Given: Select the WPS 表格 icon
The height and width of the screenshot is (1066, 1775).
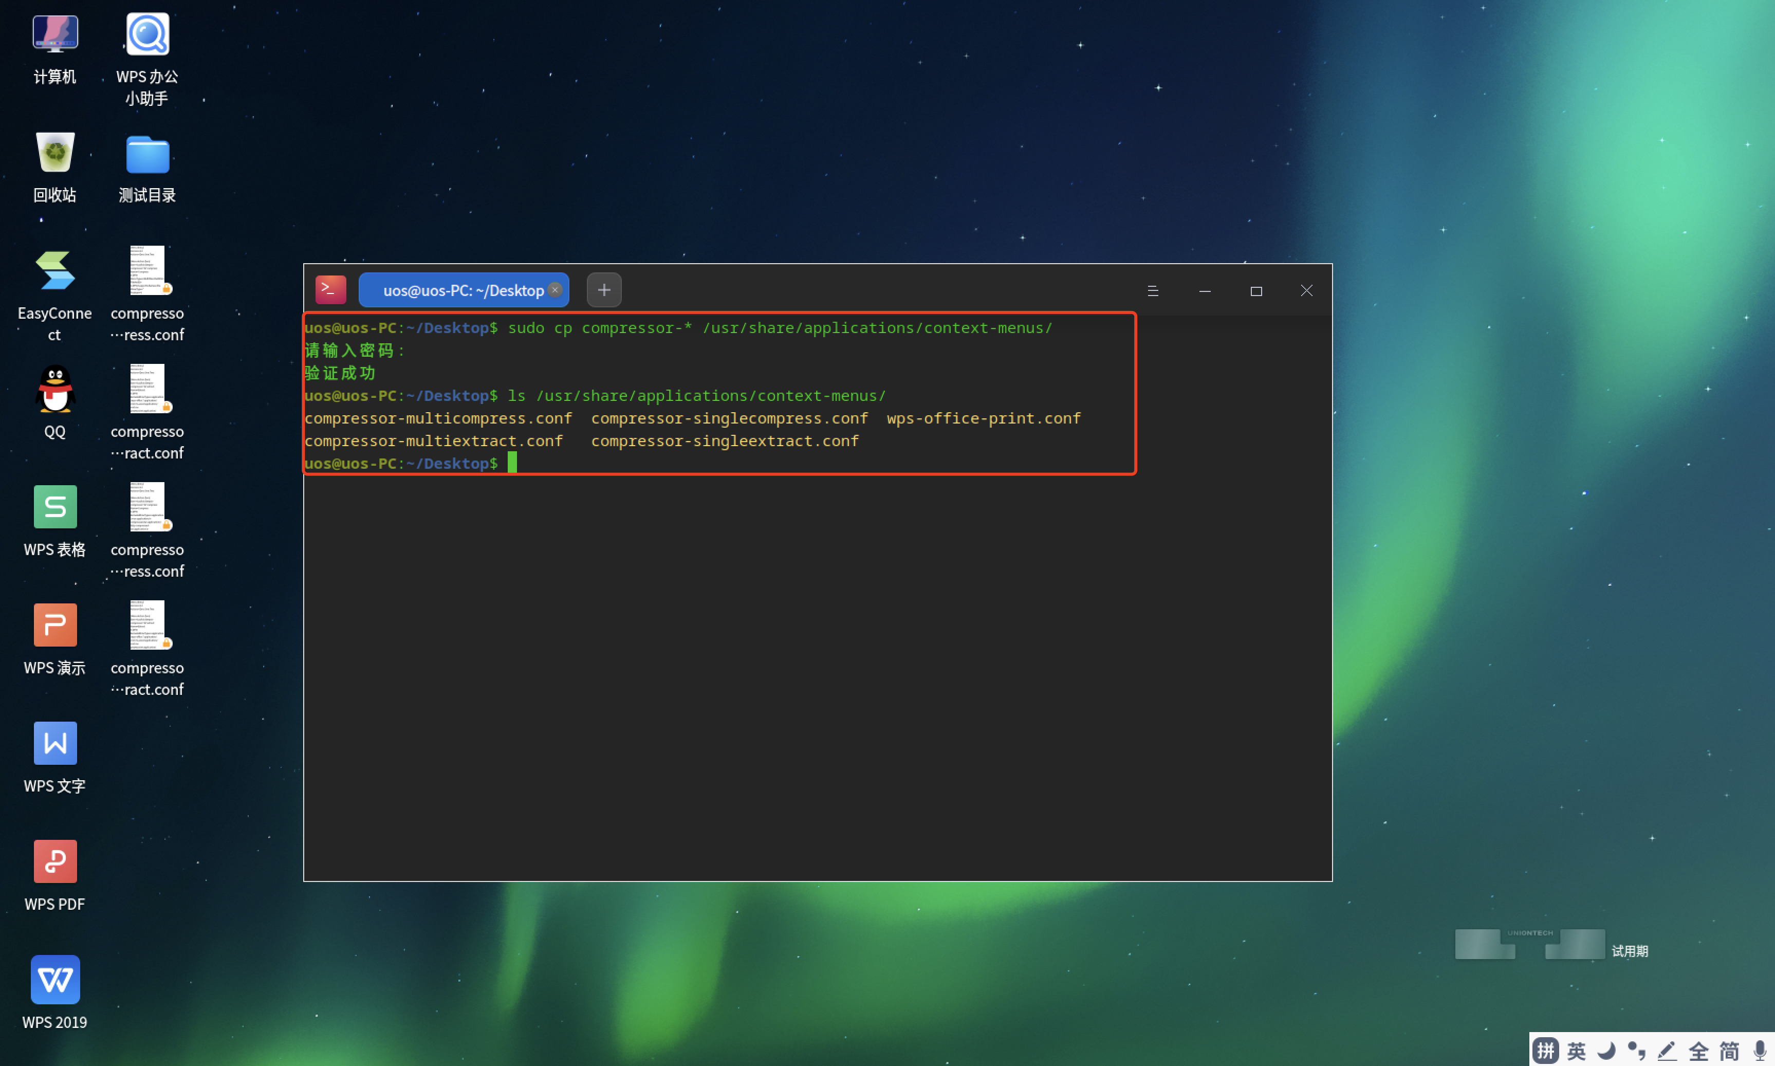Looking at the screenshot, I should coord(54,507).
